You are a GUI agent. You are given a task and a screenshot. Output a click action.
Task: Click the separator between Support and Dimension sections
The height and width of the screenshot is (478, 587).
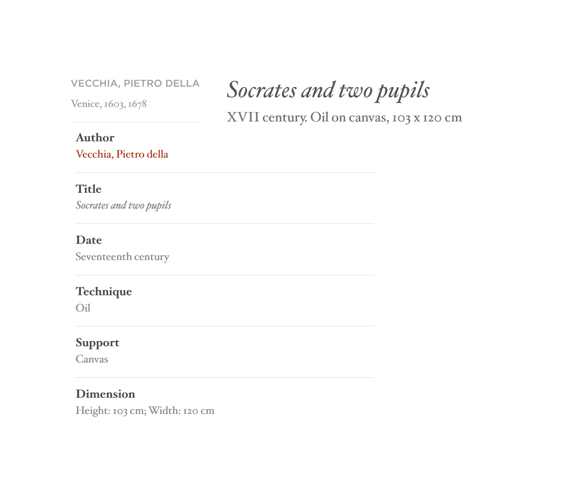pyautogui.click(x=225, y=377)
